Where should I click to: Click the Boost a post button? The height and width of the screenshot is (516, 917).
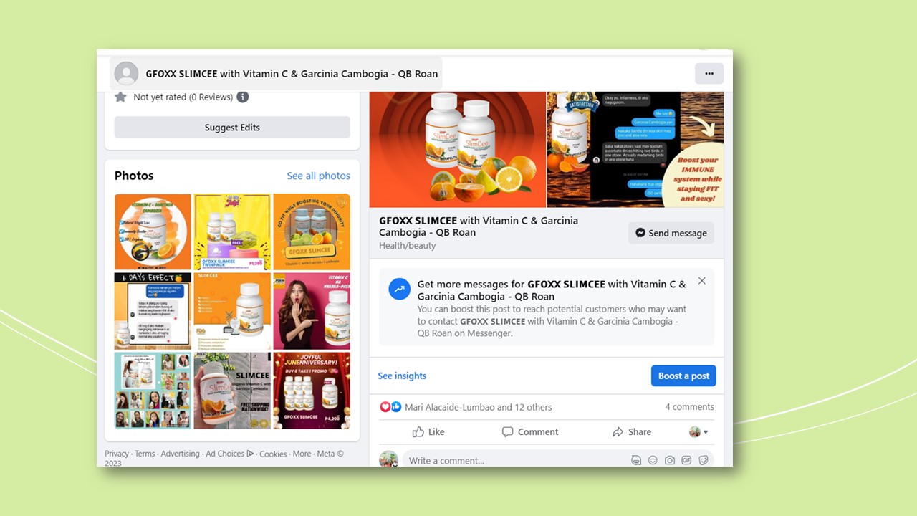[x=683, y=376]
